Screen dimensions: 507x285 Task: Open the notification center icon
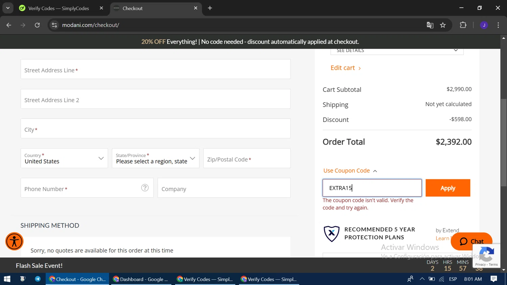(x=494, y=279)
